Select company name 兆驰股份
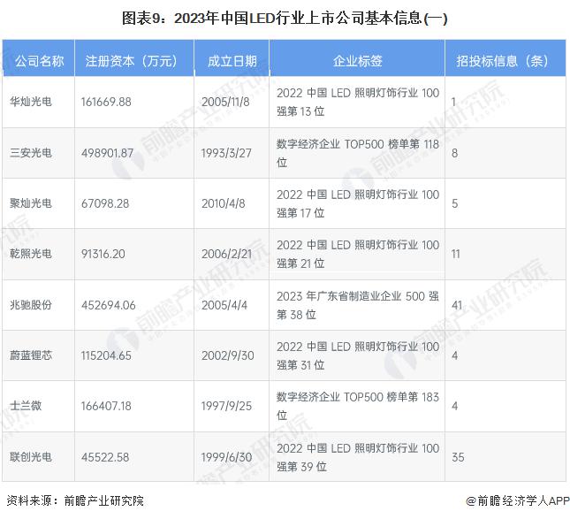The width and height of the screenshot is (570, 519). pos(31,305)
